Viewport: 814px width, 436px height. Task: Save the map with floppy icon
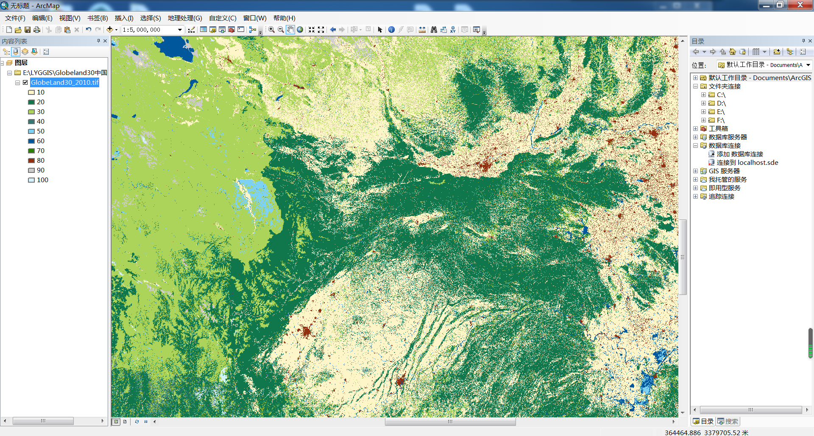click(x=28, y=30)
